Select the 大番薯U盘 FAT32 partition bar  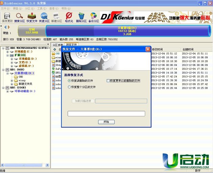point(128,31)
